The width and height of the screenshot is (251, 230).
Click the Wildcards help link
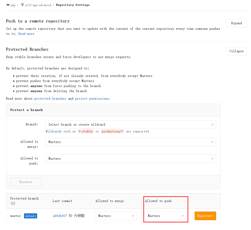[x=54, y=131]
